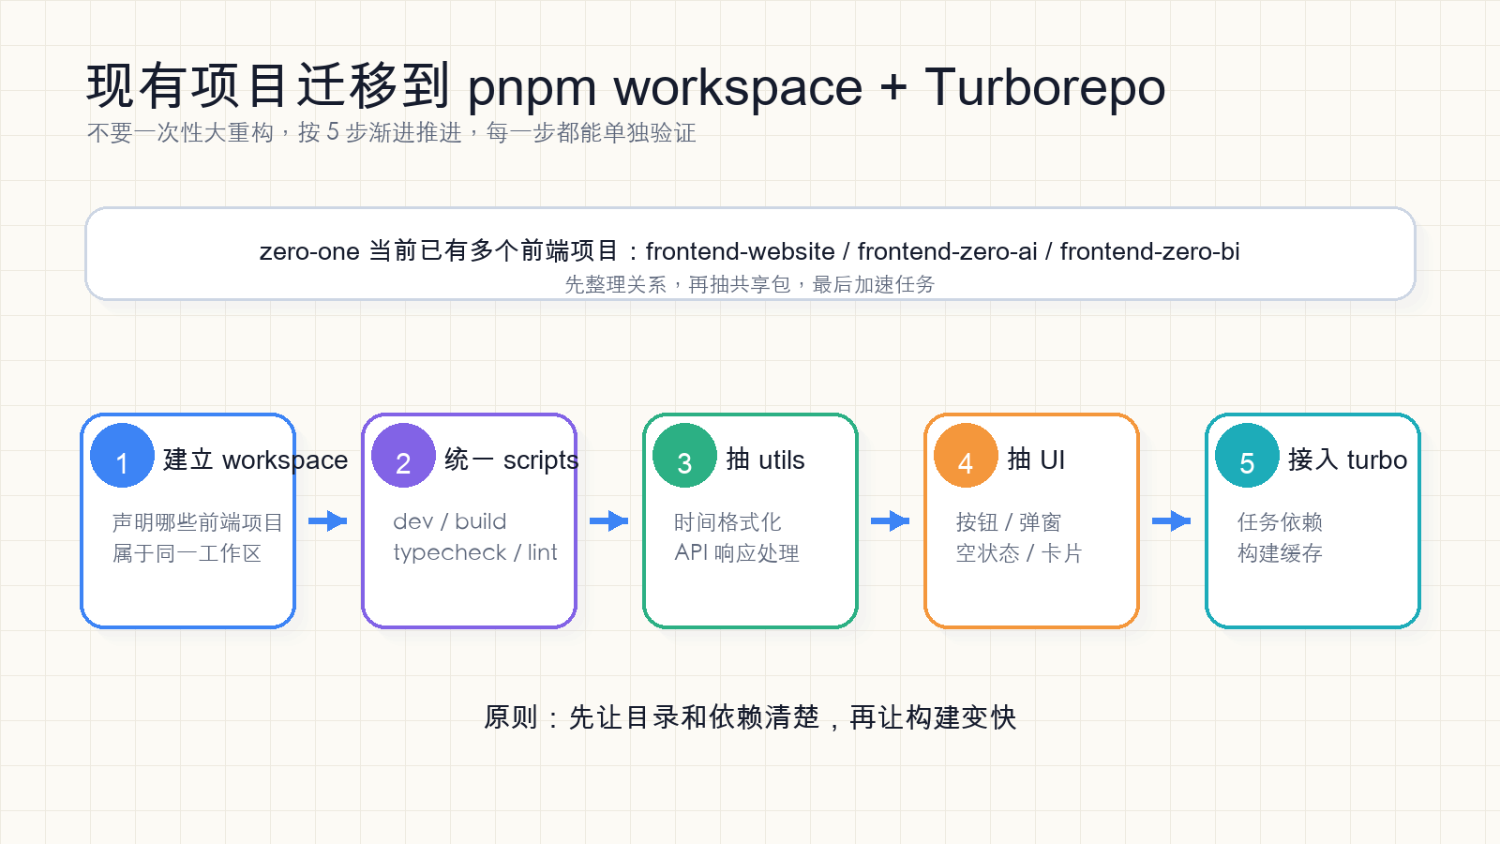Click the blue step 1 number circle
Image resolution: width=1500 pixels, height=844 pixels.
(122, 456)
